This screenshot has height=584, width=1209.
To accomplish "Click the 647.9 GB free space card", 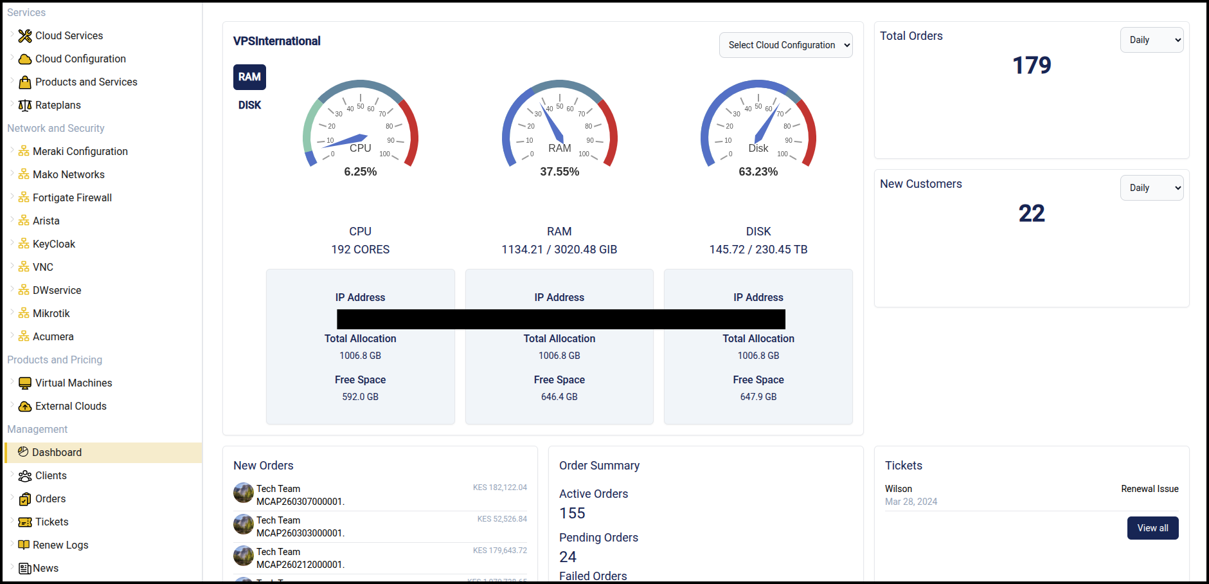I will pos(758,347).
